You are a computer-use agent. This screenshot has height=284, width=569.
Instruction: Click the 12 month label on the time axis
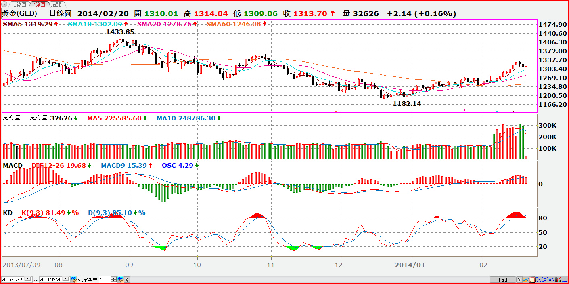(339, 265)
